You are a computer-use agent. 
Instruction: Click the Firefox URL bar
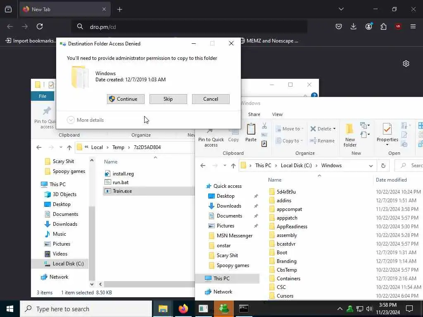189,27
